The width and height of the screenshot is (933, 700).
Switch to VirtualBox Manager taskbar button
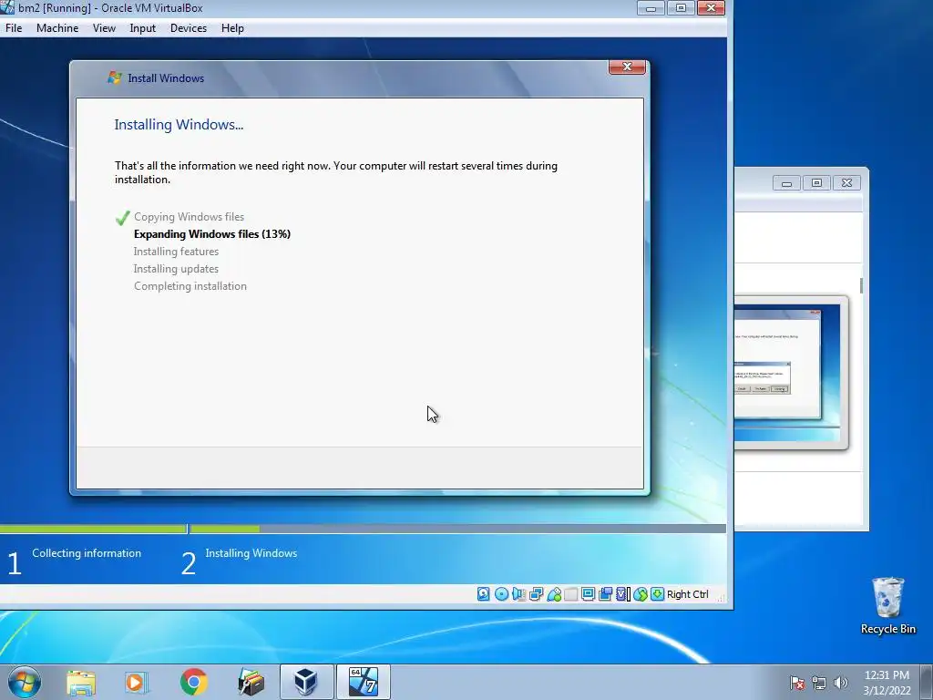tap(306, 682)
